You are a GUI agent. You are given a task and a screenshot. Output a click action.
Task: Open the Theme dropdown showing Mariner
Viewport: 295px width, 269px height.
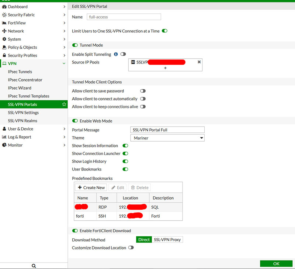pyautogui.click(x=167, y=138)
